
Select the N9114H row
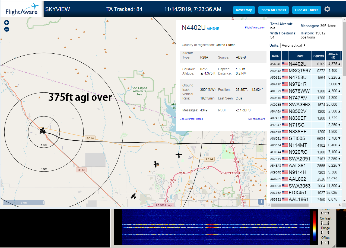click(x=306, y=172)
